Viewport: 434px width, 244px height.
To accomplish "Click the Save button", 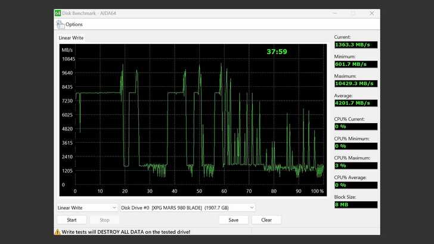I will point(233,220).
